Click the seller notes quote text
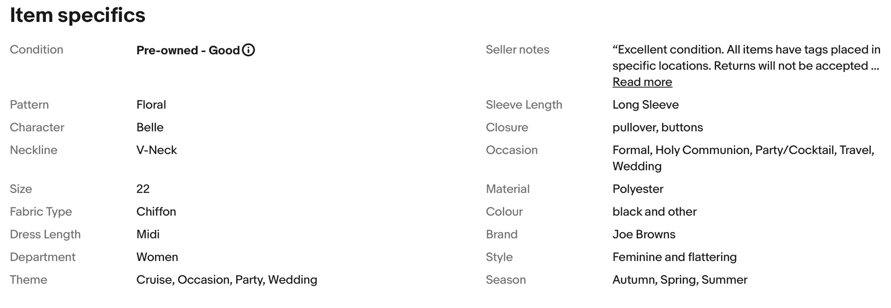 (746, 58)
